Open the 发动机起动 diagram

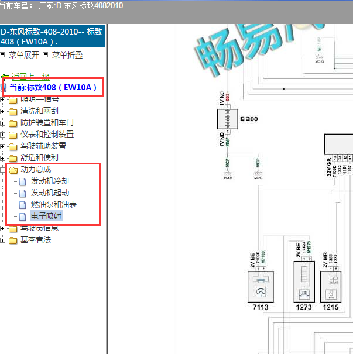pos(50,193)
